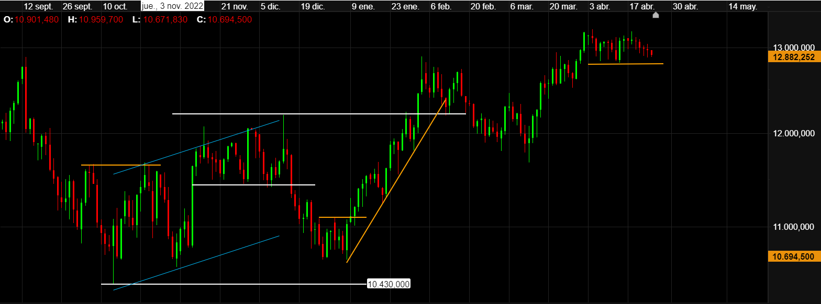821x304 pixels.
Task: Select the 10.430,000 price line label
Action: [x=389, y=284]
